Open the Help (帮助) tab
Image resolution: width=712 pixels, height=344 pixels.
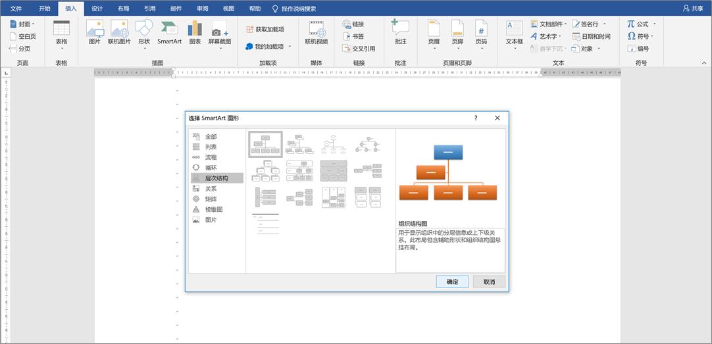click(255, 9)
